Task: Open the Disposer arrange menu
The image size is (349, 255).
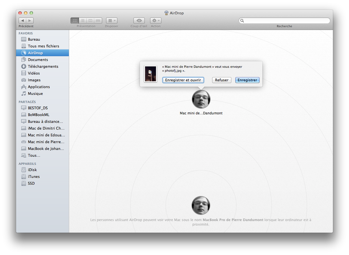Action: [111, 20]
